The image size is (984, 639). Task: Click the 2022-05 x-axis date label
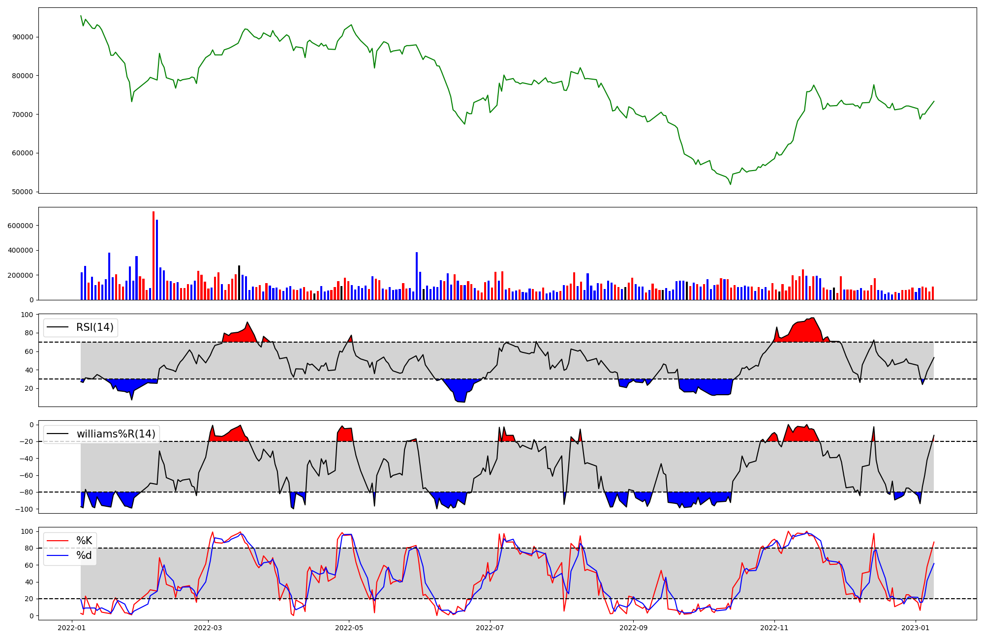click(349, 628)
